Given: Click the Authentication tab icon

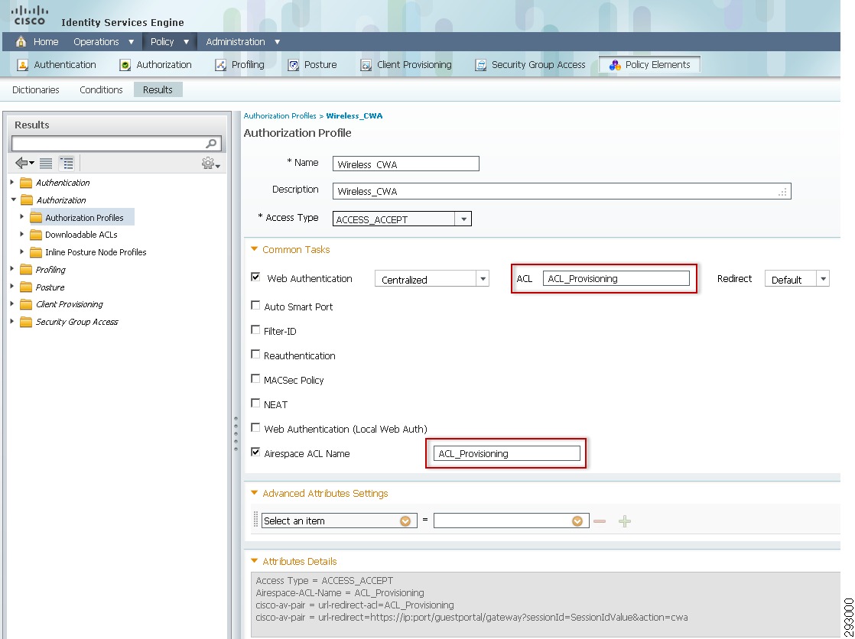Looking at the screenshot, I should click(x=22, y=65).
